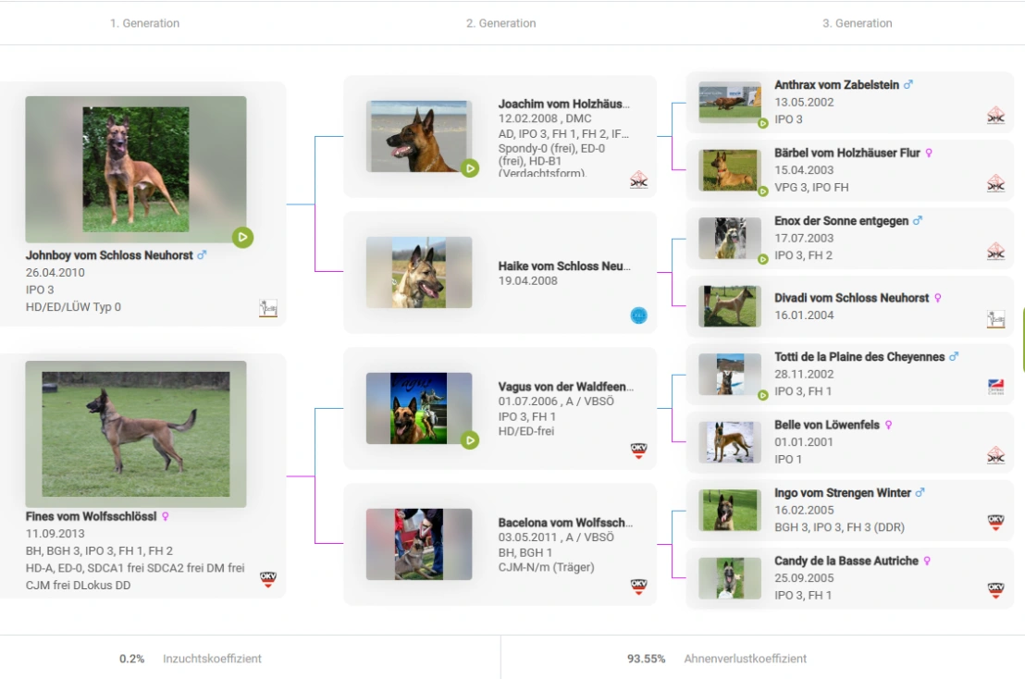Click the 3. Generation column header
1025x679 pixels.
click(x=857, y=23)
